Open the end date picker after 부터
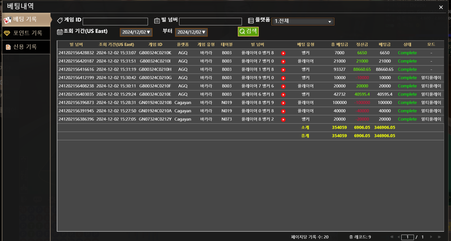The image size is (451, 241). (x=191, y=32)
